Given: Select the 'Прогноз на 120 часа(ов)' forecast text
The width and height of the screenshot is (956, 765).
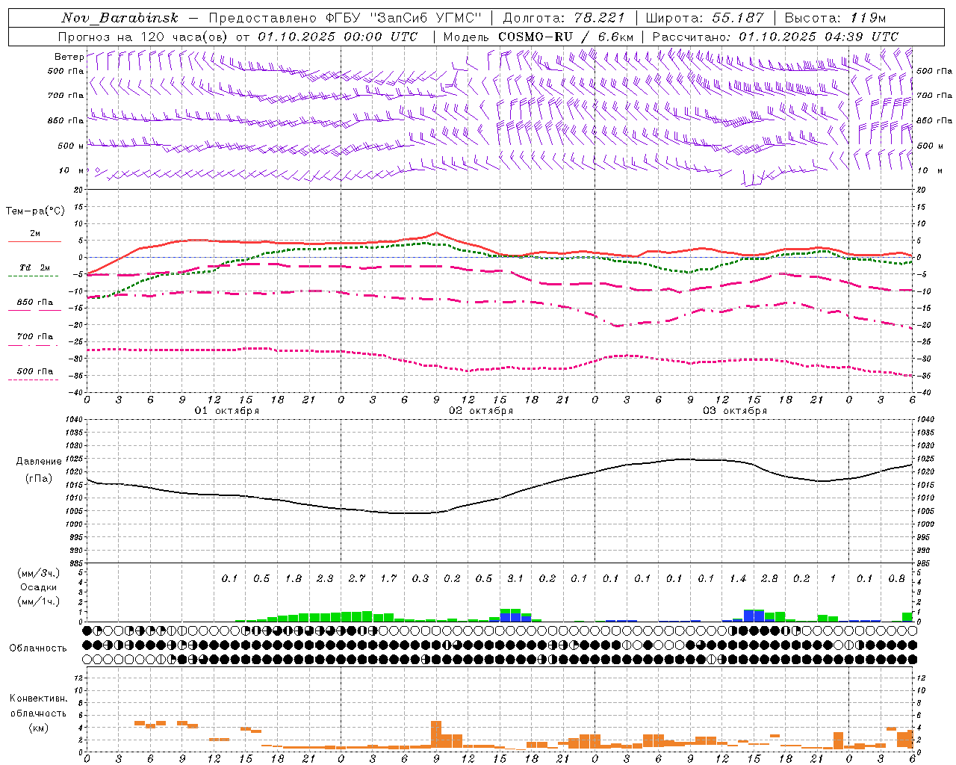Looking at the screenshot, I should pos(143,37).
